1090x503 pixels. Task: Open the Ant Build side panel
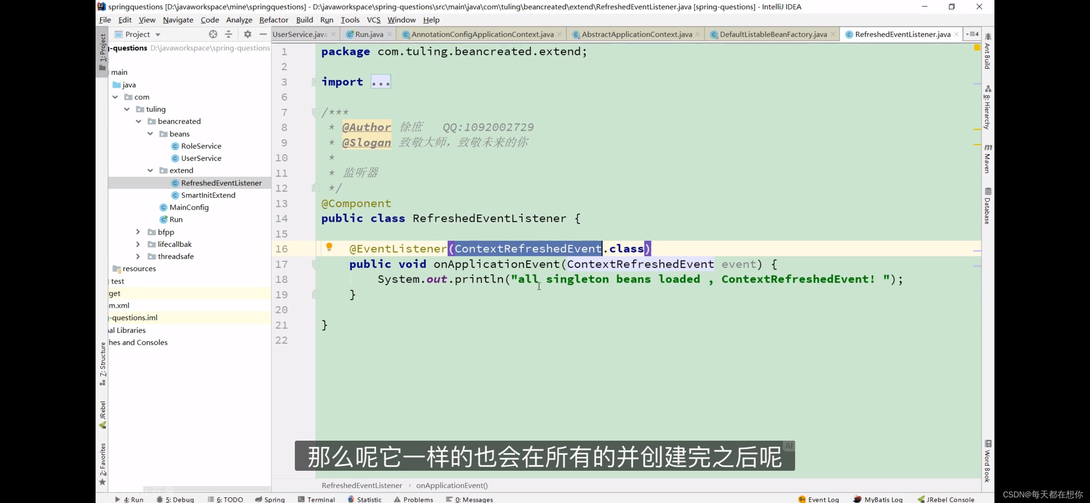tap(988, 52)
